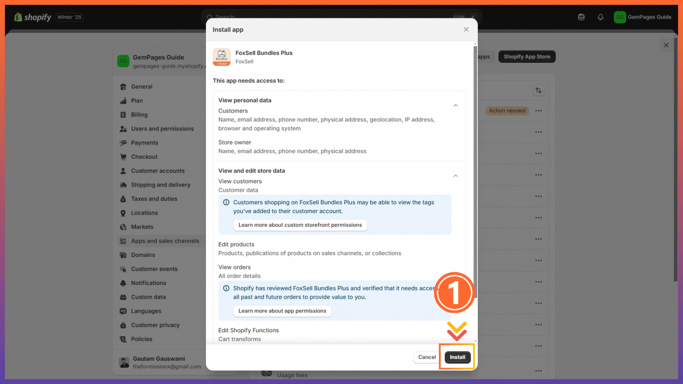
Task: Open more options beside Action needed
Action: pos(539,111)
